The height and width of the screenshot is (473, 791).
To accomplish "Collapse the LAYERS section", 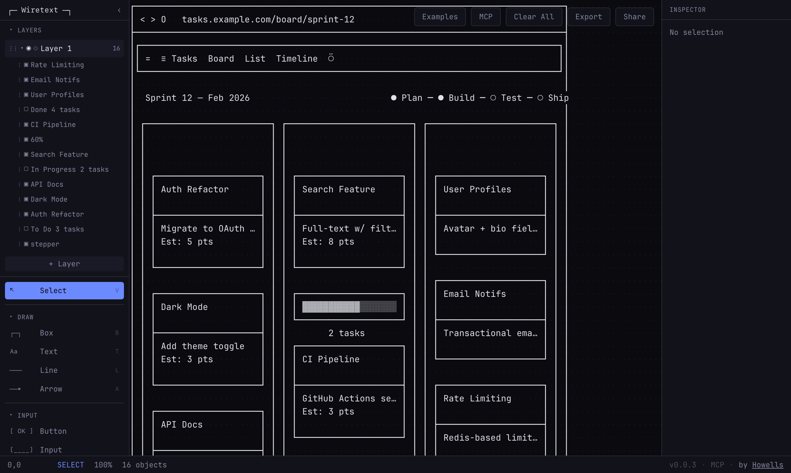I will (11, 30).
